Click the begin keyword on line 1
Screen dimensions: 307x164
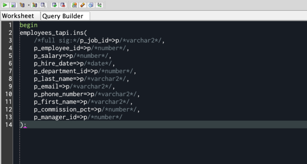click(28, 25)
